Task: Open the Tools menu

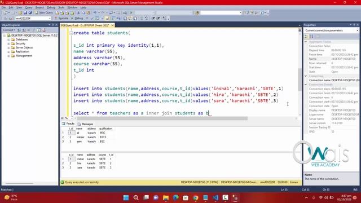Action: click(x=61, y=7)
